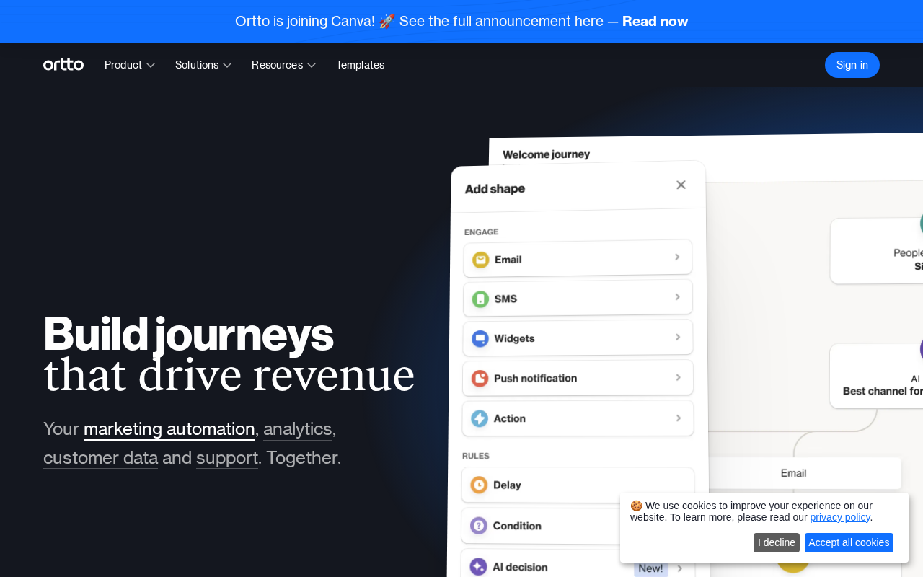Select the customer data link
Viewport: 923px width, 577px height.
(101, 458)
